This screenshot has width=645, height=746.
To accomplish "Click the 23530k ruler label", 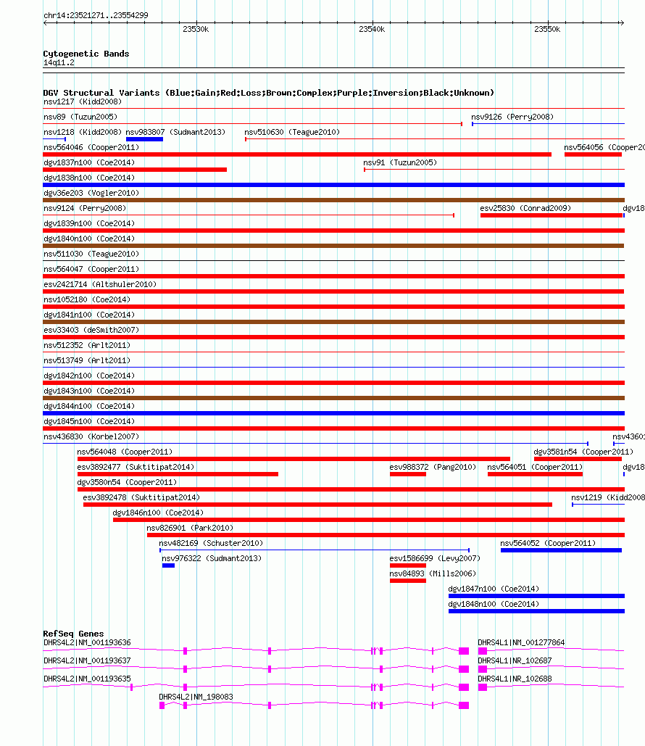I will [196, 29].
